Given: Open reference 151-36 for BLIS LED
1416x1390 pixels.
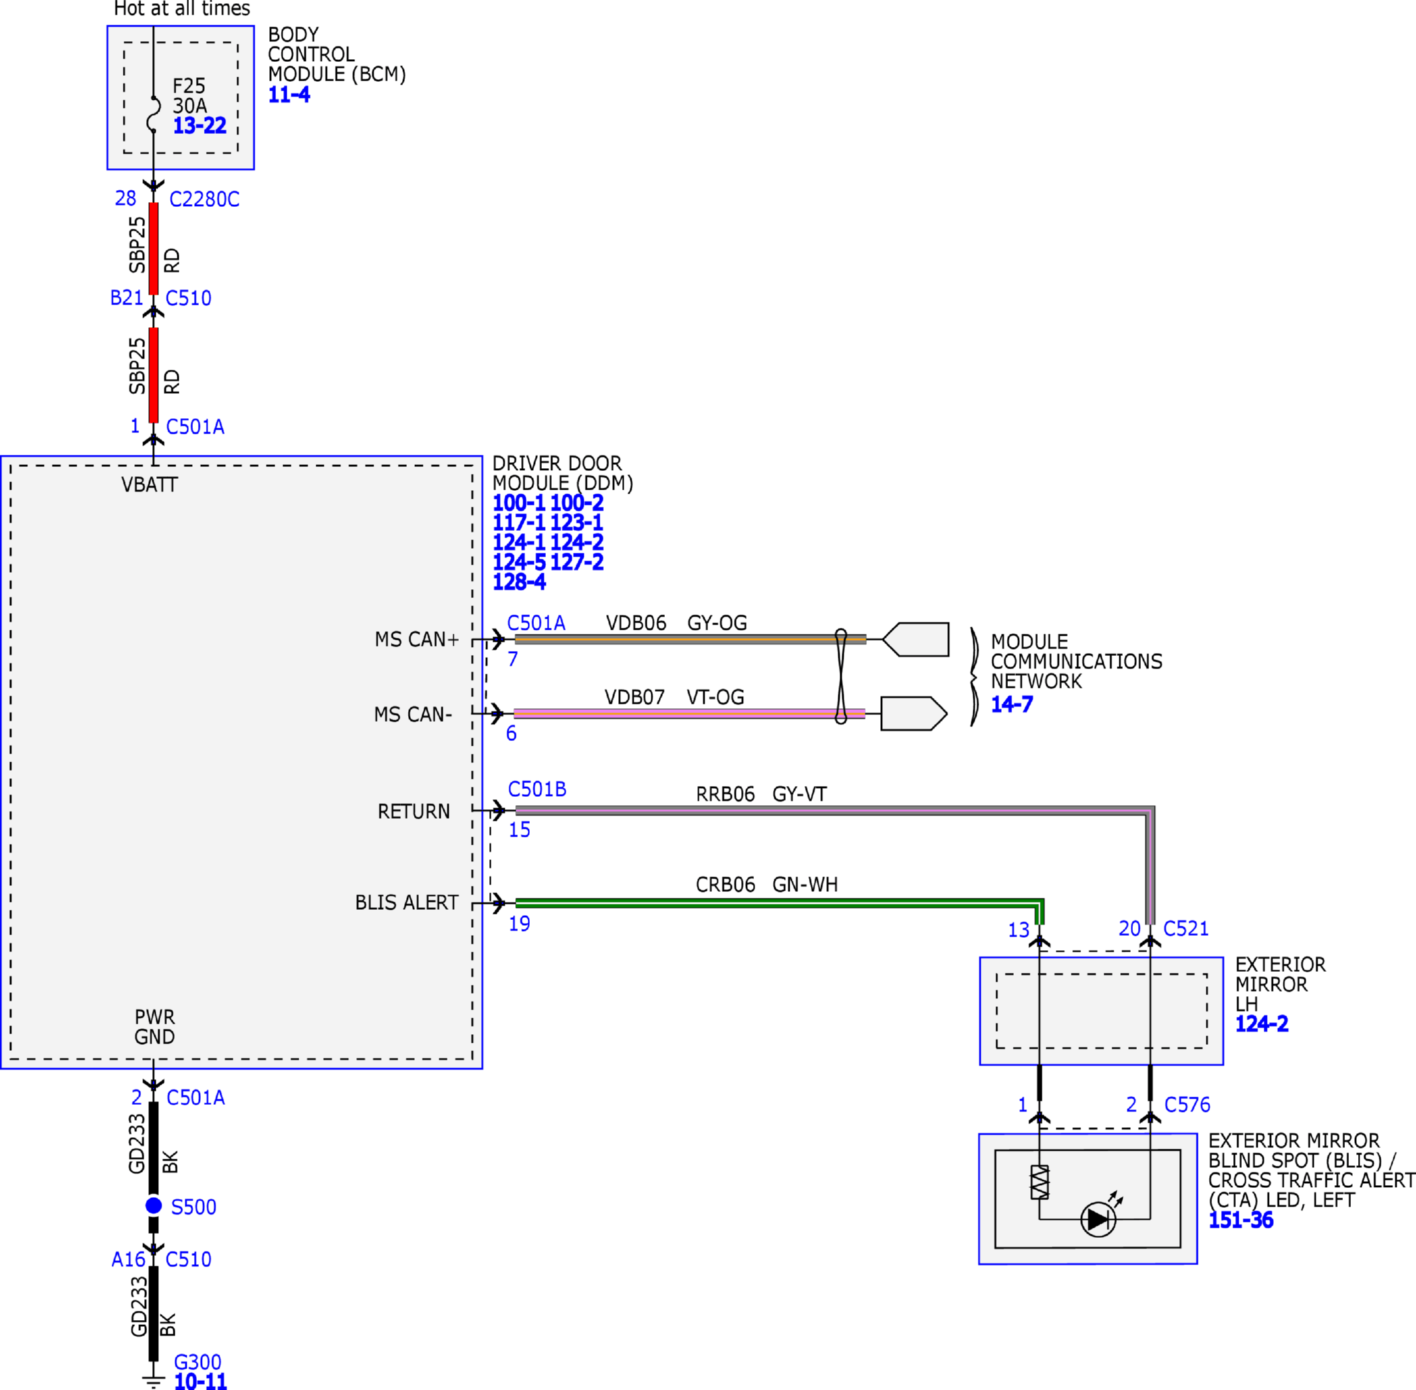Looking at the screenshot, I should (x=1240, y=1220).
